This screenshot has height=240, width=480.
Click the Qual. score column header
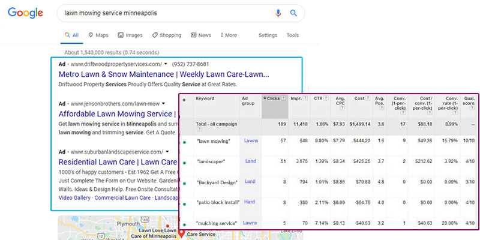(469, 101)
